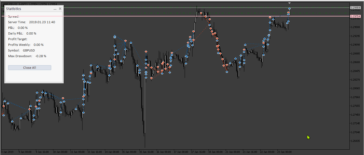
Task: Click the P&L 0.00 % value
Action: click(23, 28)
